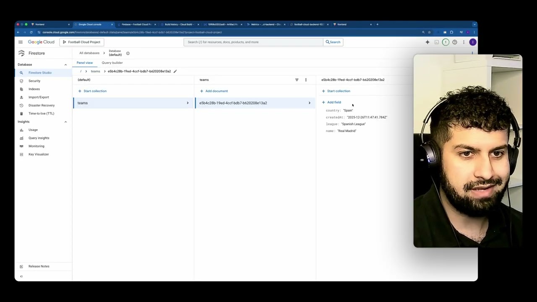Open the browser tab search dropdown arrow

(x=474, y=24)
